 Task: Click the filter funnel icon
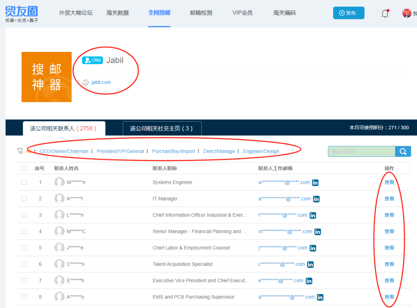[x=20, y=151]
